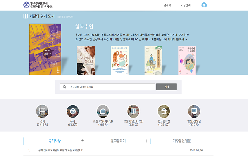This screenshot has height=165, width=248.
Task: Open the notice about the new ebook library
Action: 61,150
